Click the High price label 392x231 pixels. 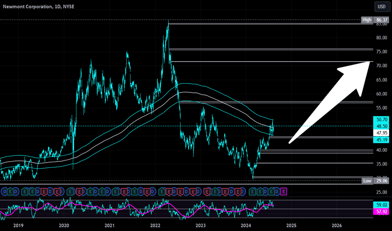[367, 20]
